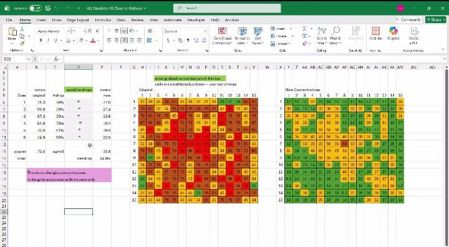Toggle Middle Align vertical alignment
449x247 pixels.
tap(117, 31)
